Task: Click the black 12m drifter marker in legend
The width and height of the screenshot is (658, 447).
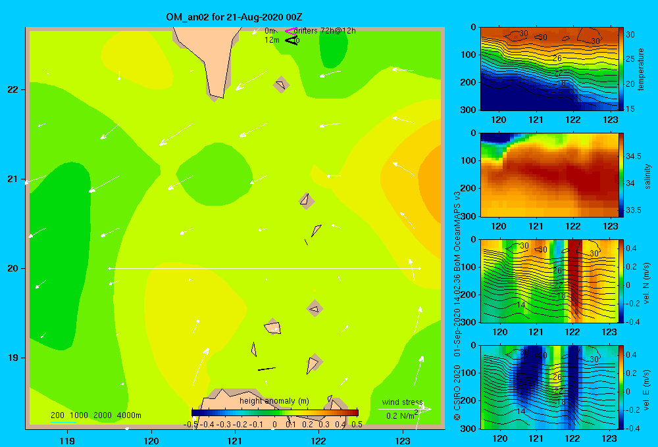Action: [x=291, y=40]
